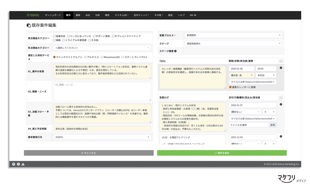Open the 営業ログ 担当者 カイロス太郎 dropdown

pyautogui.click(x=253, y=118)
